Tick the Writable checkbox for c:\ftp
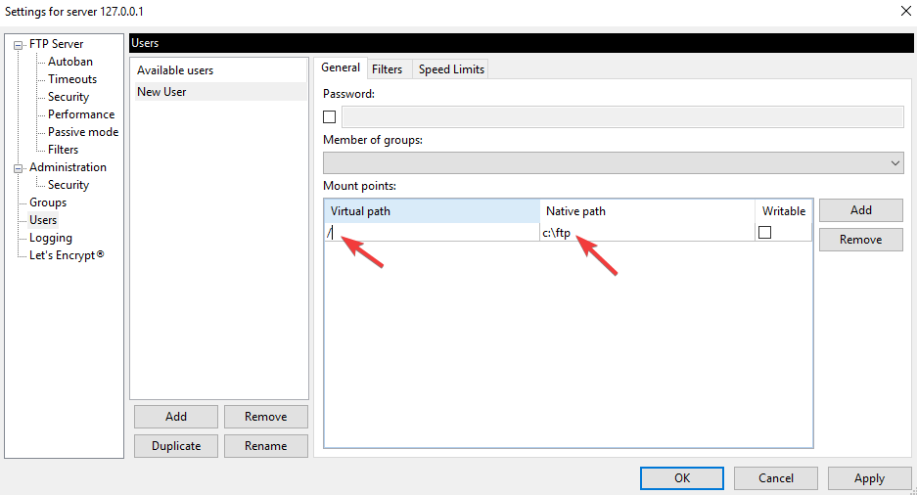This screenshot has width=917, height=495. coord(764,233)
